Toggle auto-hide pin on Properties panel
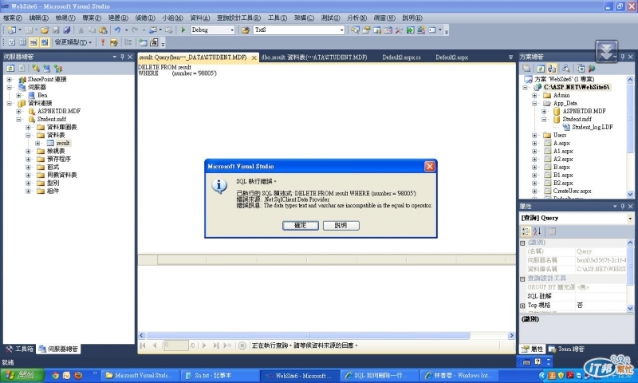Screen dimensions: 638x383 point(622,207)
